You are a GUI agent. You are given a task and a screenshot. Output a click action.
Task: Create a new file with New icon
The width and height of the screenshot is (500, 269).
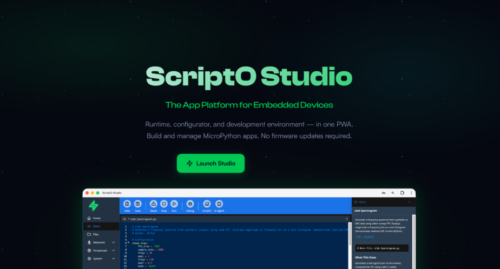(x=127, y=204)
